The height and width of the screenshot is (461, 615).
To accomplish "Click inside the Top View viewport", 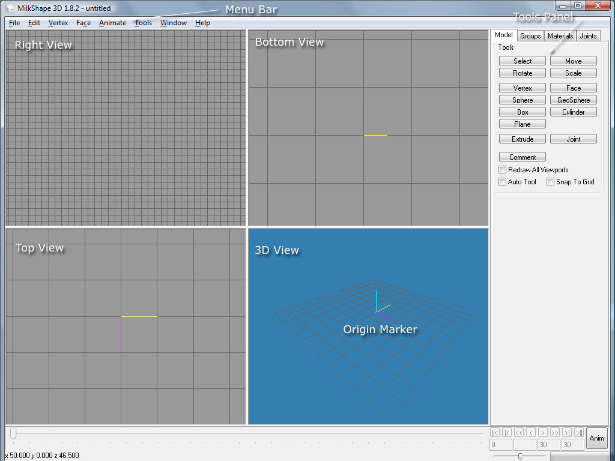I will tap(126, 326).
